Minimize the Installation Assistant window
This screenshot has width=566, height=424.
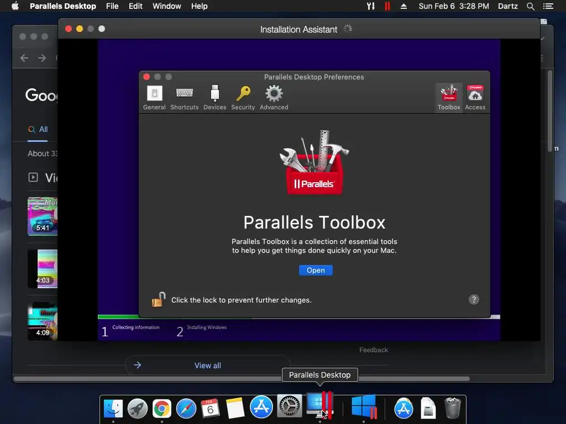click(80, 29)
